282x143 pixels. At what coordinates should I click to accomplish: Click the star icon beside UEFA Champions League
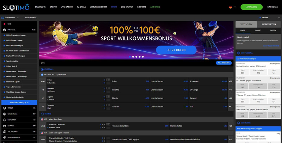coord(4,35)
